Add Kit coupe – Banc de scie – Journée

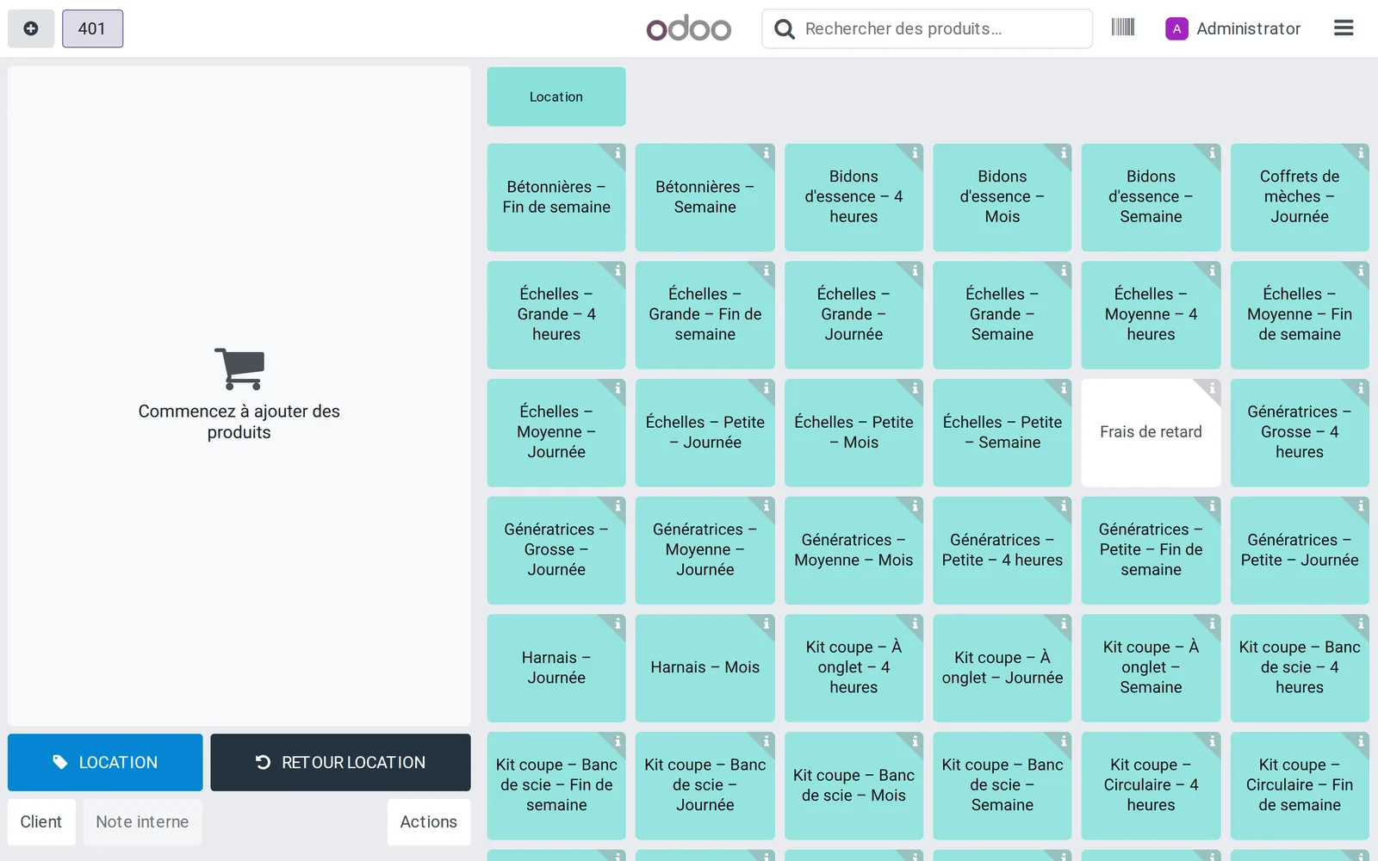point(705,785)
